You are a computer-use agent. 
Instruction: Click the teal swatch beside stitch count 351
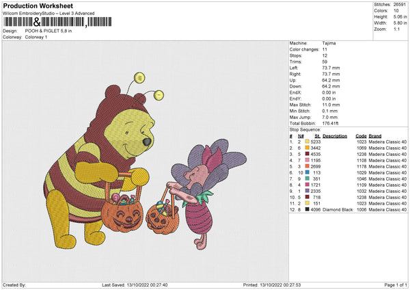[x=307, y=179]
